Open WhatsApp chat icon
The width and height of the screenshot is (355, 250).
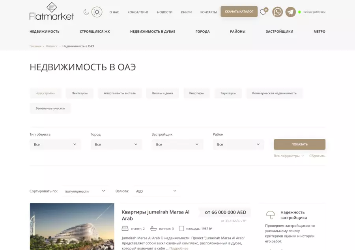pyautogui.click(x=278, y=12)
